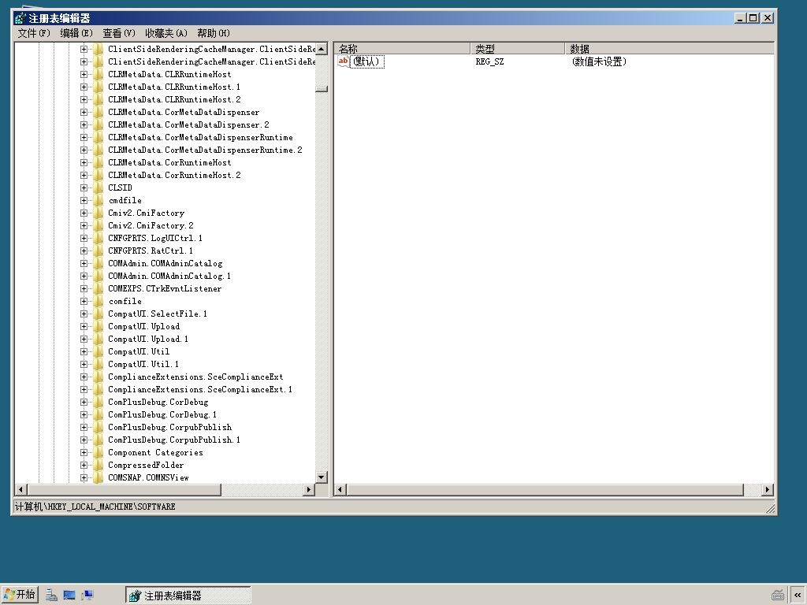The width and height of the screenshot is (807, 605).
Task: Click tree pane scroll right arrow
Action: click(309, 490)
